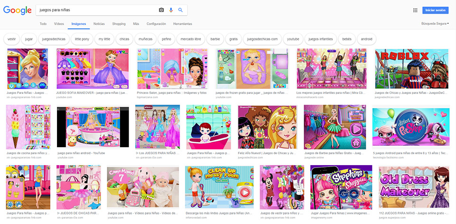Click the juegos.superjocs.com source link

(392, 218)
